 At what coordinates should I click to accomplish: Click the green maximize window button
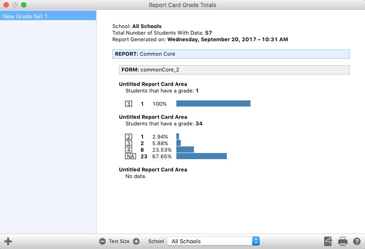coord(24,5)
